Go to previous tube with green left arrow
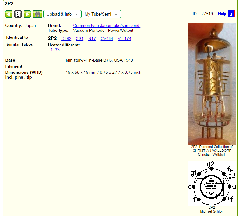 click(x=9, y=14)
